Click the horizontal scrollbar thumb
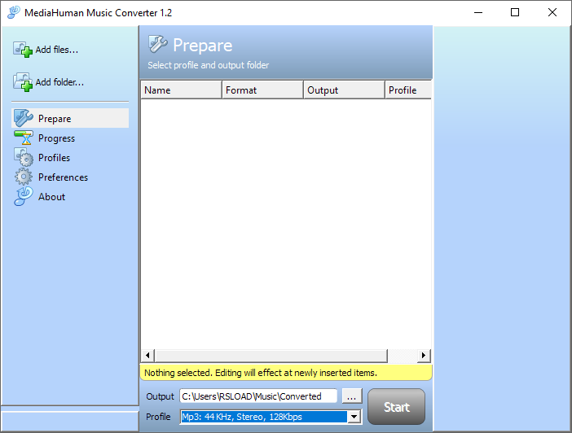The image size is (572, 433). (x=271, y=355)
